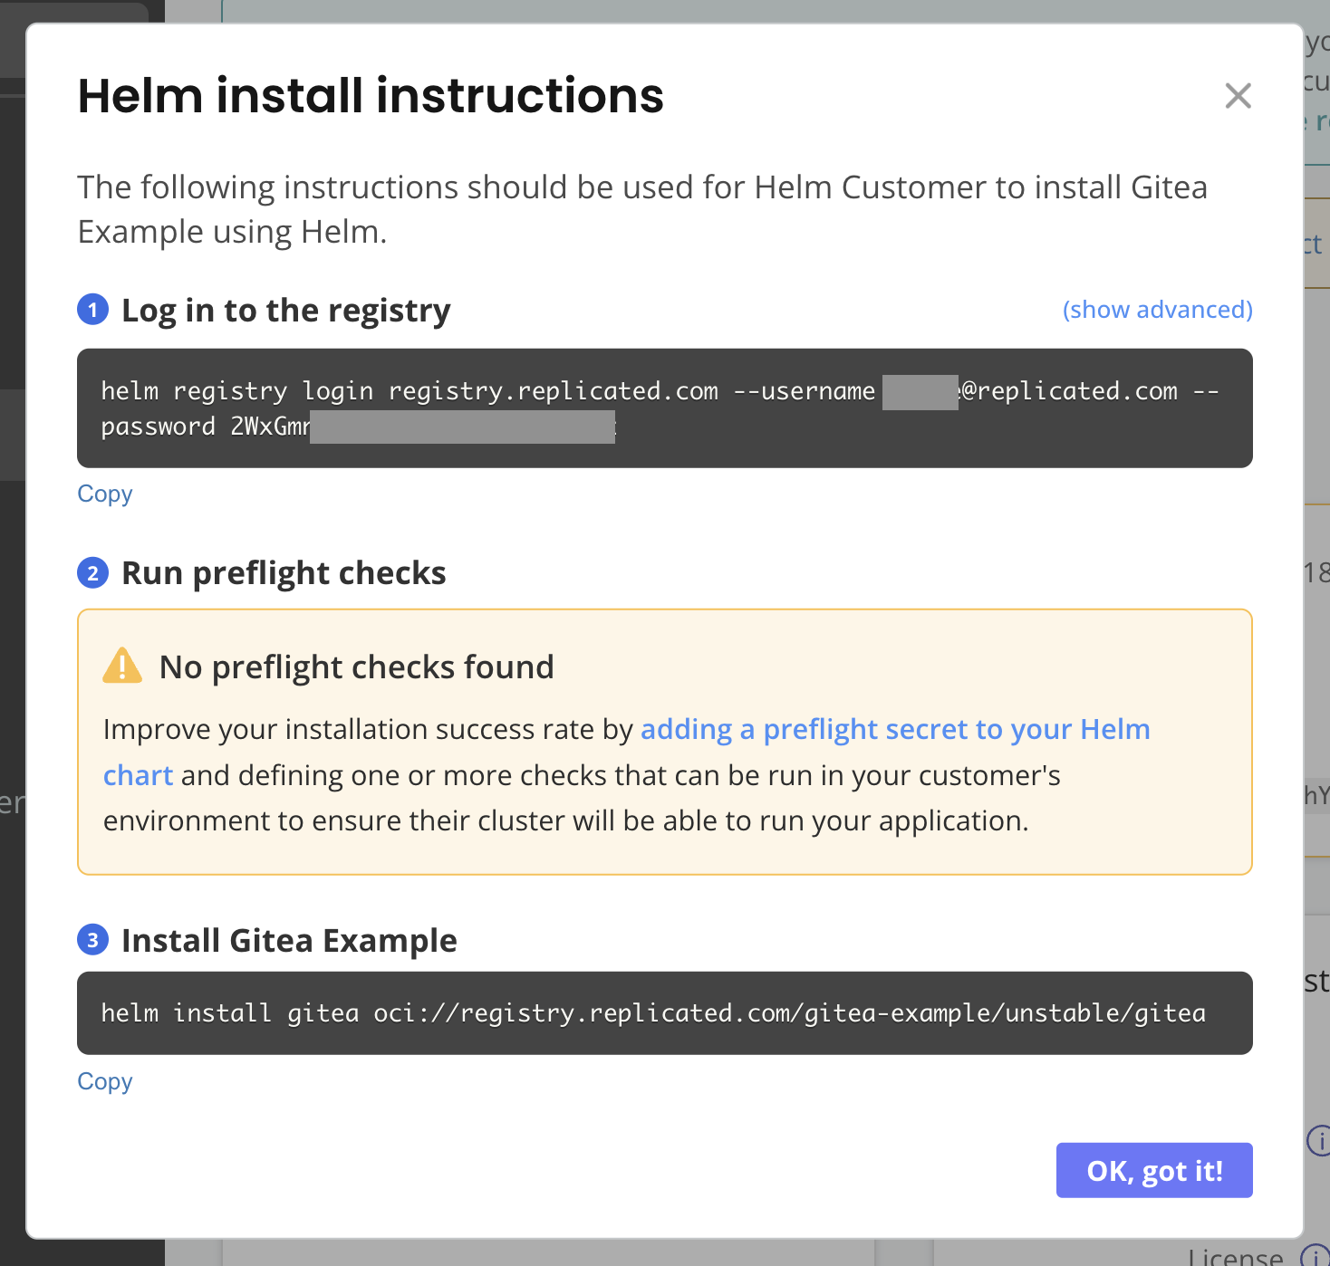Click the X icon to close the dialog

tap(1238, 96)
